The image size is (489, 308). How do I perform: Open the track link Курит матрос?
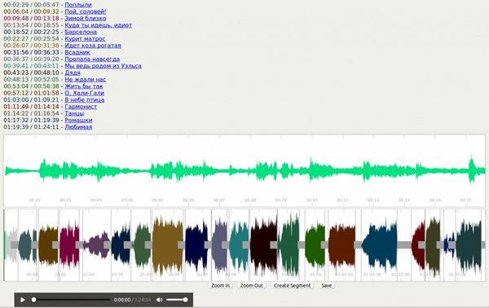point(85,39)
